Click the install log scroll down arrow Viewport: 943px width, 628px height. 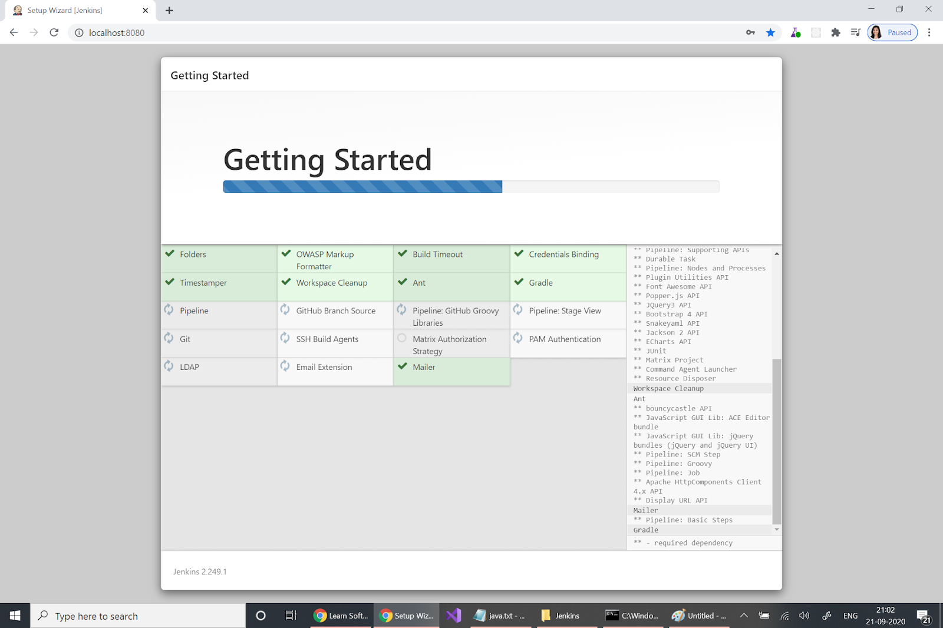tap(777, 530)
